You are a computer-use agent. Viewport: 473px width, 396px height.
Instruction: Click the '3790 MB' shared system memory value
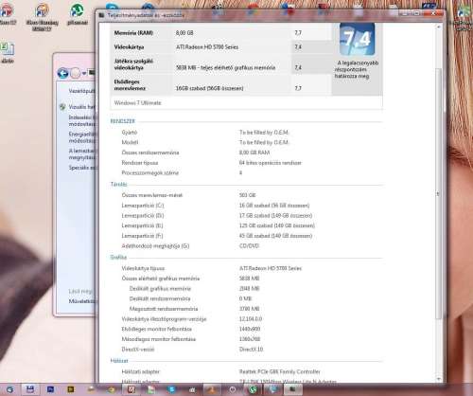tap(249, 309)
